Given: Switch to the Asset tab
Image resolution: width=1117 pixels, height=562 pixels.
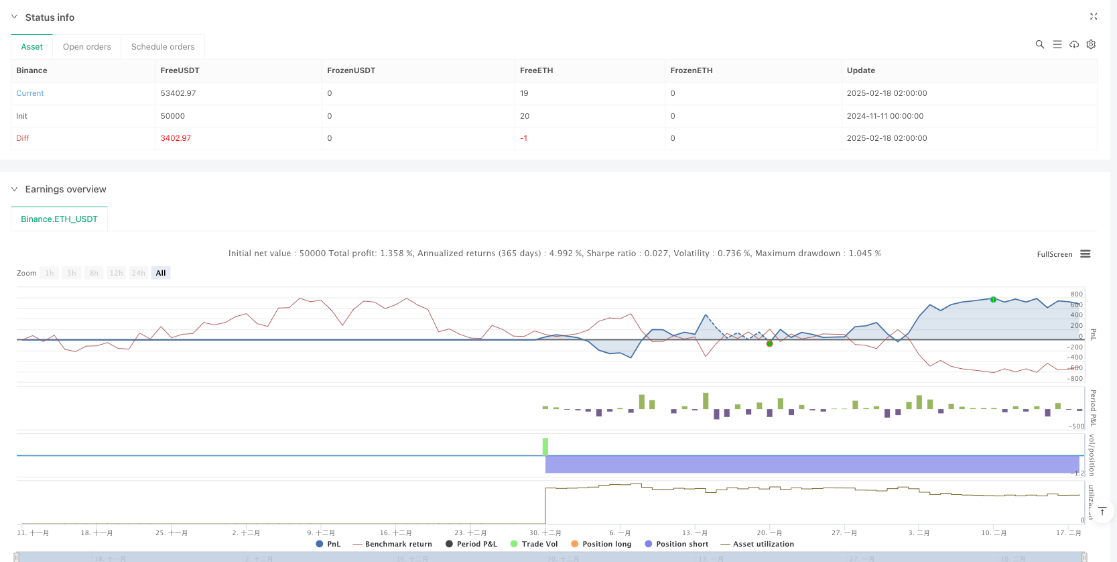Looking at the screenshot, I should coord(31,47).
